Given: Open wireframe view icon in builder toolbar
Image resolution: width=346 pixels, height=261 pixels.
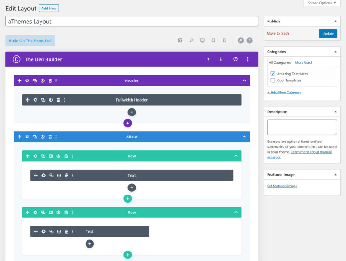Looking at the screenshot, I should tap(180, 40).
